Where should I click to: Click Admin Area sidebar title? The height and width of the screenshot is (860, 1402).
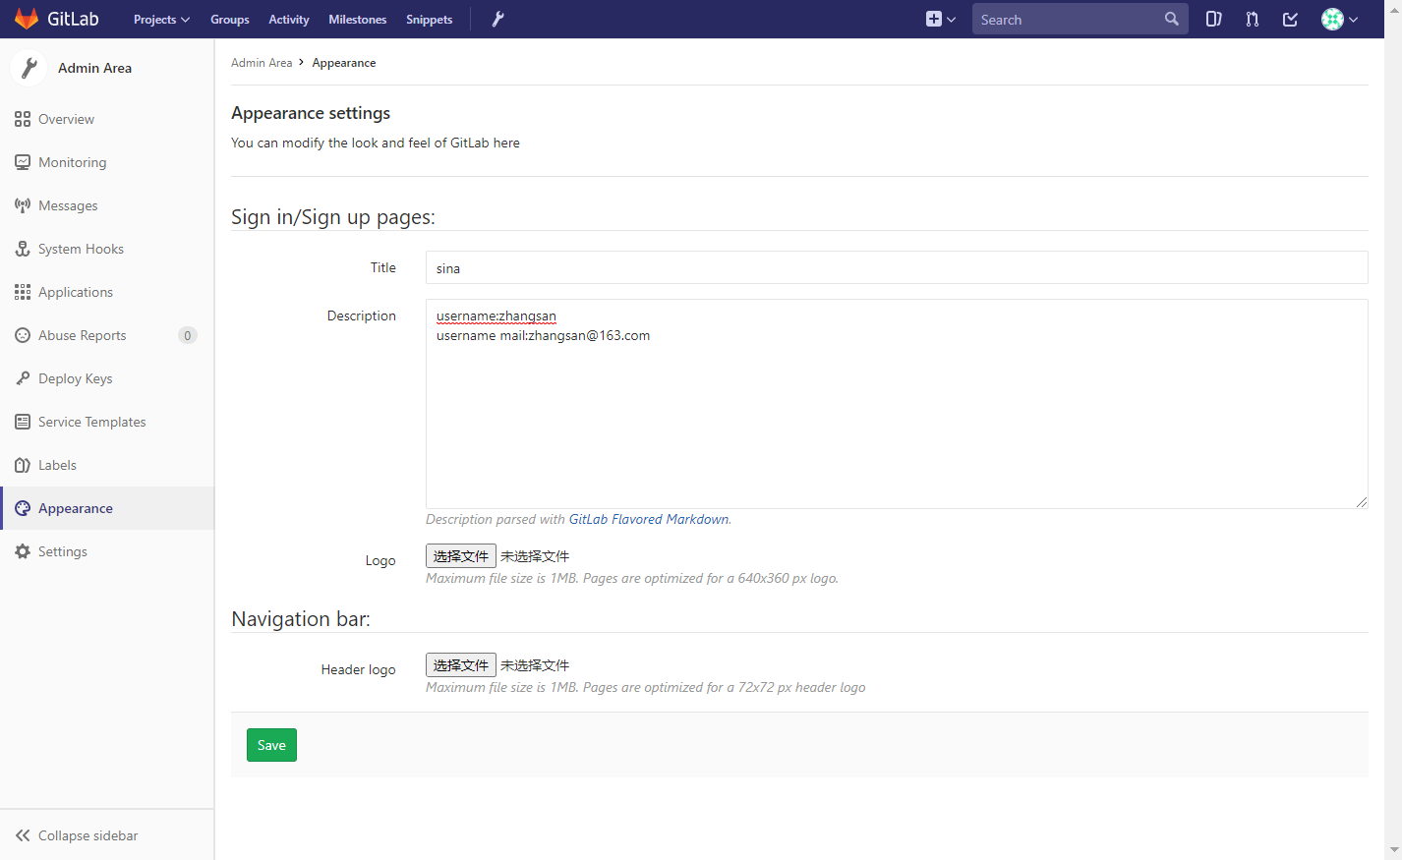tap(94, 68)
